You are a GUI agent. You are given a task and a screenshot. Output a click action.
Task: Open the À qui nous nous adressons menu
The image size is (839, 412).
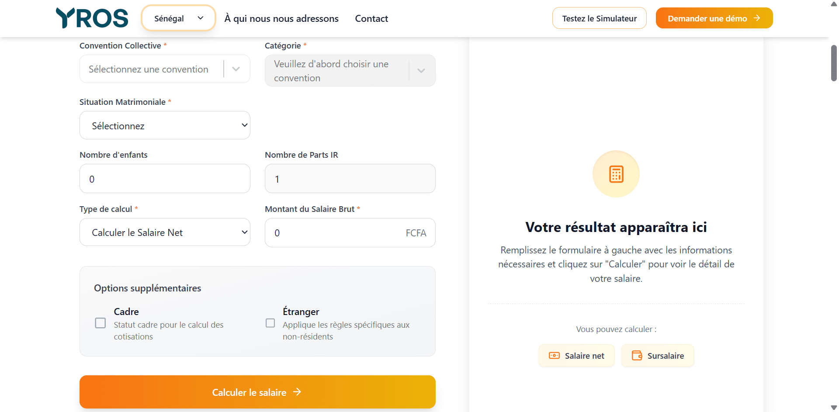point(281,18)
